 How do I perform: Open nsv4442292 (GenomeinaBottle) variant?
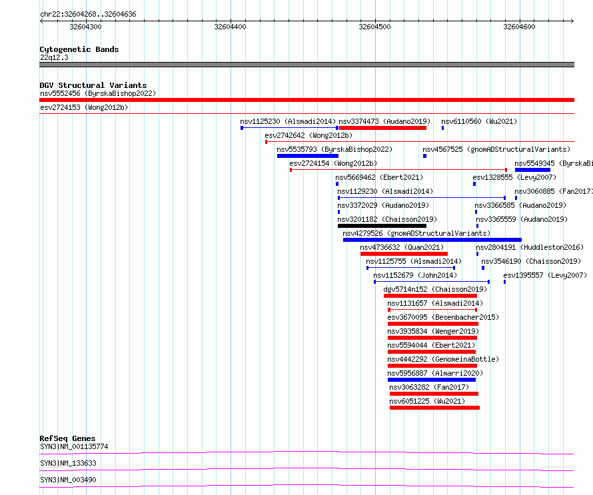point(443,359)
